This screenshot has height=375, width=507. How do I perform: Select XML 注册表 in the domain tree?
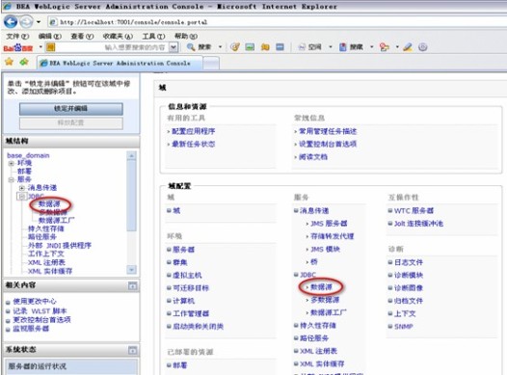(46, 262)
